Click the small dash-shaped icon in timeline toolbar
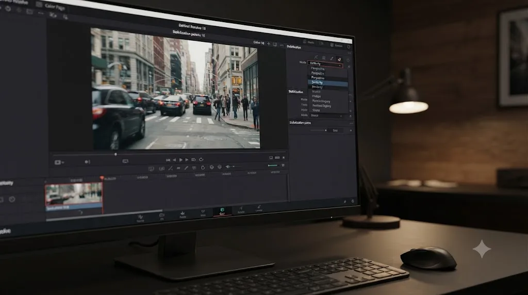 (x=178, y=168)
